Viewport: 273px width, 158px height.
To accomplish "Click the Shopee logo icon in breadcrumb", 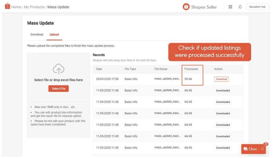I will (x=7, y=7).
